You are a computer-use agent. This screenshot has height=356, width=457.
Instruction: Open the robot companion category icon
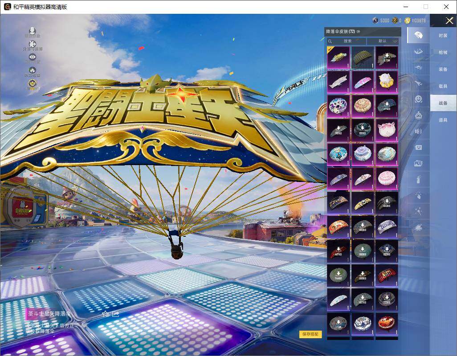[418, 116]
